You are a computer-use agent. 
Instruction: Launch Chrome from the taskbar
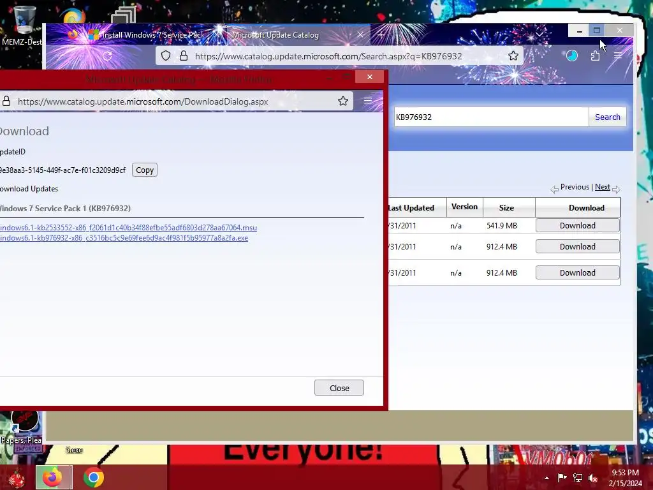click(x=94, y=477)
